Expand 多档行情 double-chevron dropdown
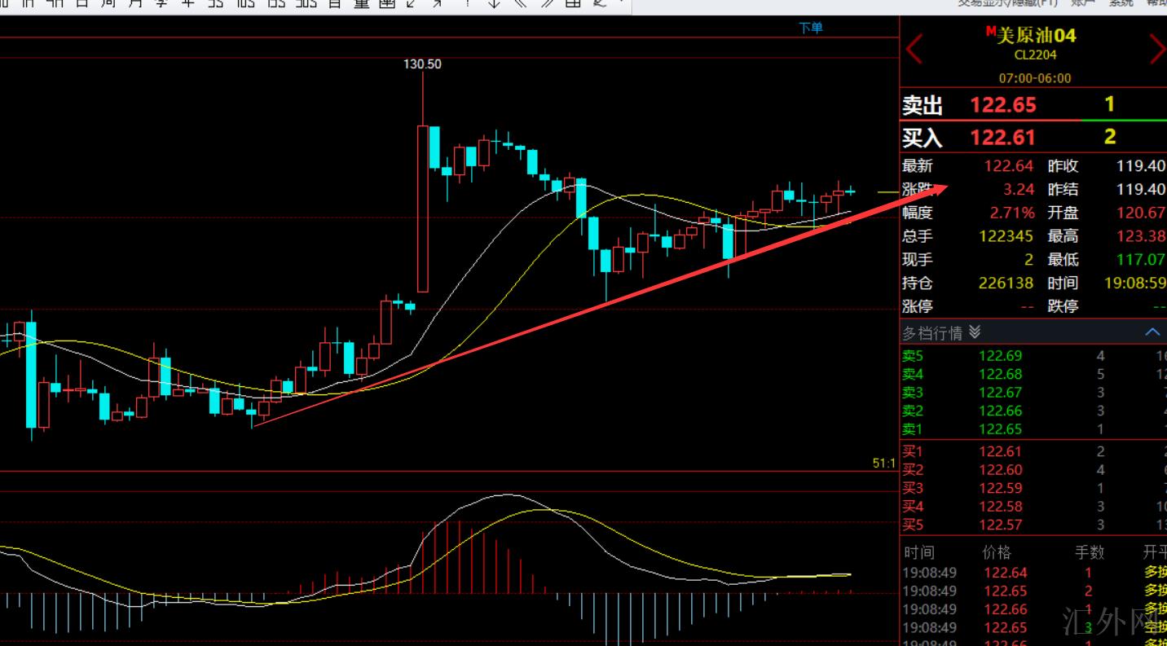The image size is (1167, 646). tap(975, 332)
